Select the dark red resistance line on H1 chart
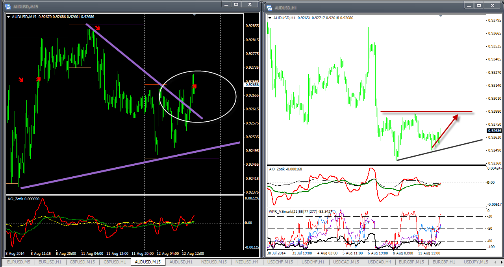 pos(426,112)
